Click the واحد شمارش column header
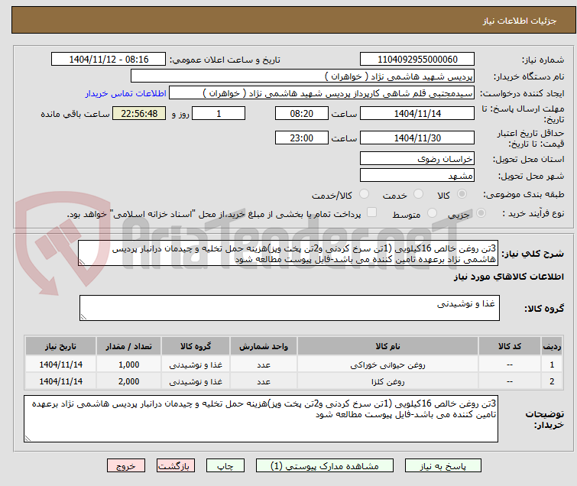This screenshot has height=486, width=577. (264, 346)
